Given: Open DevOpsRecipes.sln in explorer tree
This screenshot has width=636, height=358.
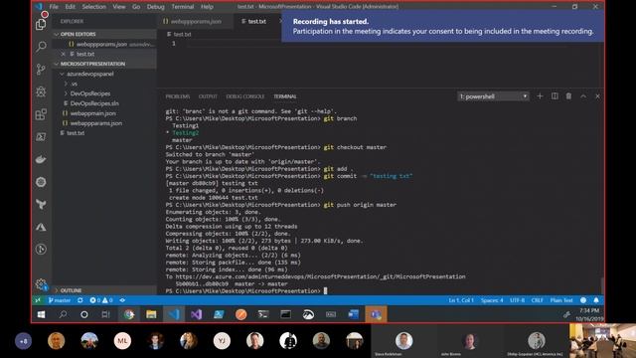Looking at the screenshot, I should tap(94, 103).
